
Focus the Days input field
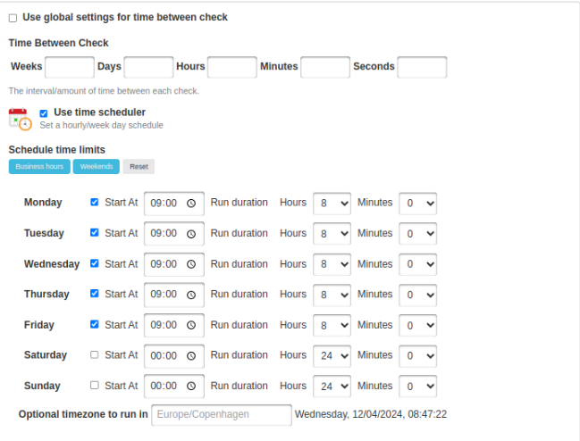point(148,67)
